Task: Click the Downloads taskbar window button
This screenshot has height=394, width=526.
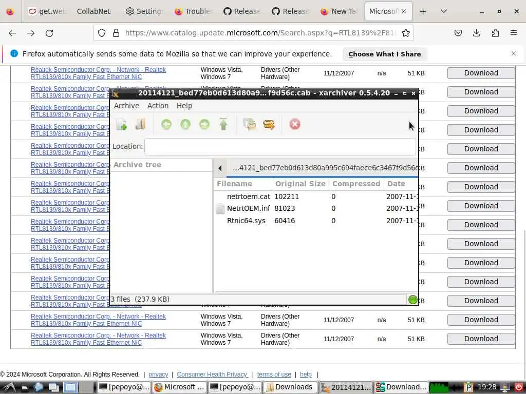Action: (290, 387)
